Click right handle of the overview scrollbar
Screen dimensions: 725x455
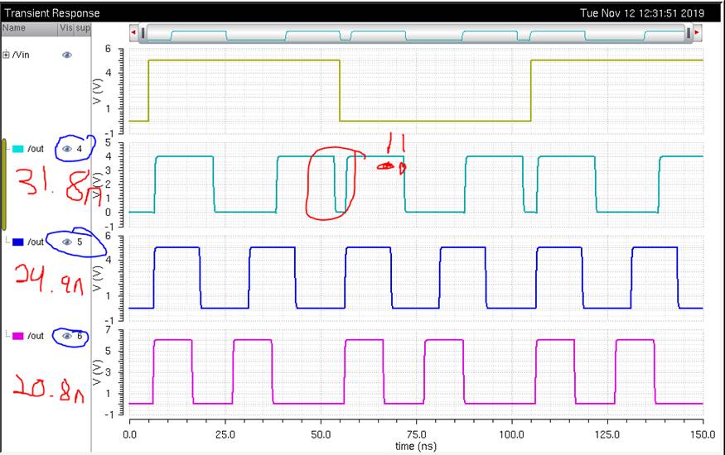click(688, 33)
